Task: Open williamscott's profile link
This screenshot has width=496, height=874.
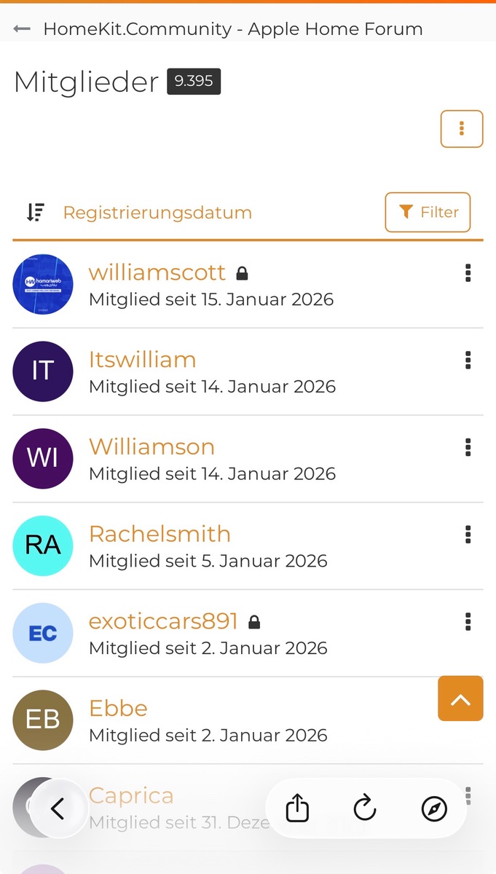Action: tap(157, 272)
